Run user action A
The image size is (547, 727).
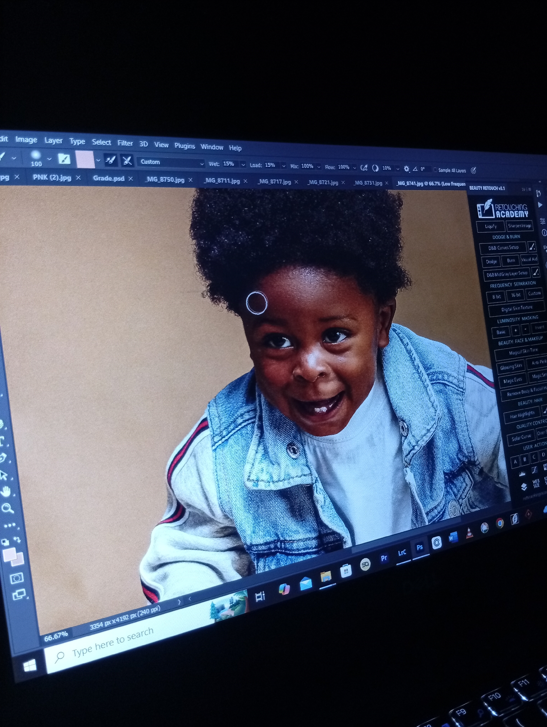click(515, 462)
